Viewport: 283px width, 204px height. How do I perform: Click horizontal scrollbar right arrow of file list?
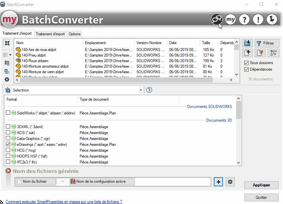[x=231, y=80]
